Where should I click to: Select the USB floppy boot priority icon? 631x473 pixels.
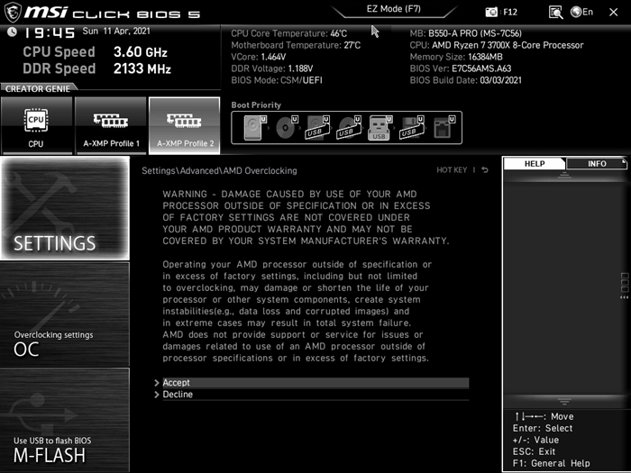(411, 128)
